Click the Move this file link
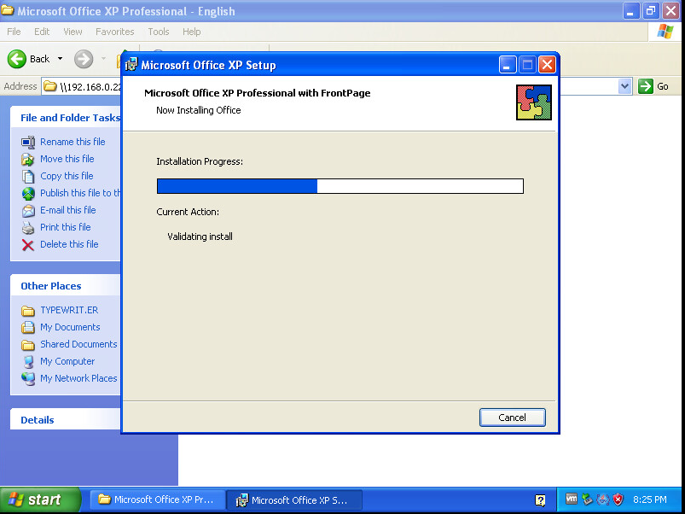The image size is (685, 514). tap(67, 159)
